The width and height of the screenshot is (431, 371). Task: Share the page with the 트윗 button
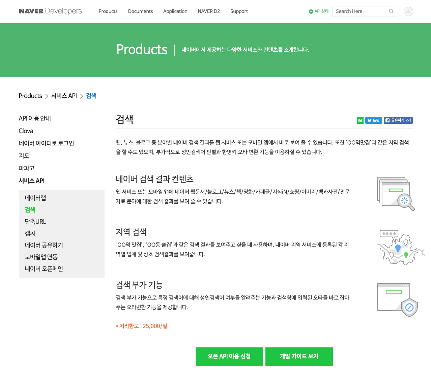coord(374,120)
